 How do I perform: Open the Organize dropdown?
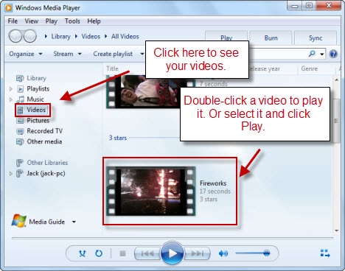[x=26, y=54]
